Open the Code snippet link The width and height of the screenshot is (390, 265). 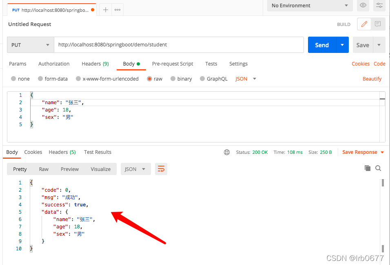tap(379, 64)
